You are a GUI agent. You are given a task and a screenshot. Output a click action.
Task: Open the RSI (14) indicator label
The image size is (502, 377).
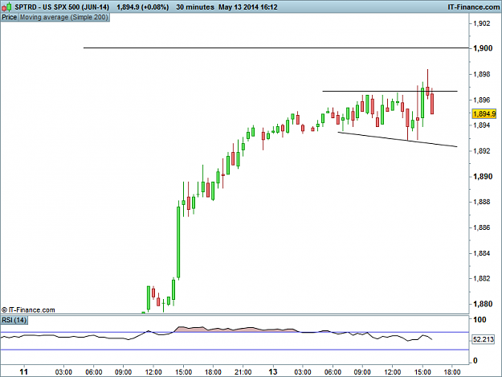pyautogui.click(x=14, y=320)
